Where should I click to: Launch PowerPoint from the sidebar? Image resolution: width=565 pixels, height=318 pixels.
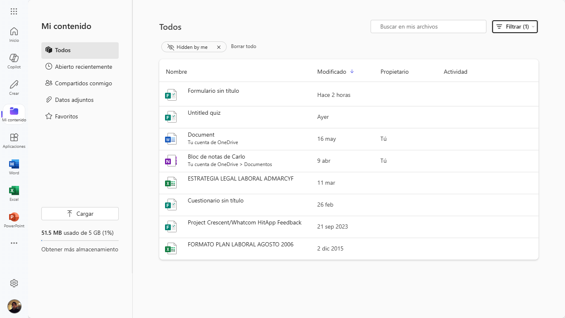(14, 217)
